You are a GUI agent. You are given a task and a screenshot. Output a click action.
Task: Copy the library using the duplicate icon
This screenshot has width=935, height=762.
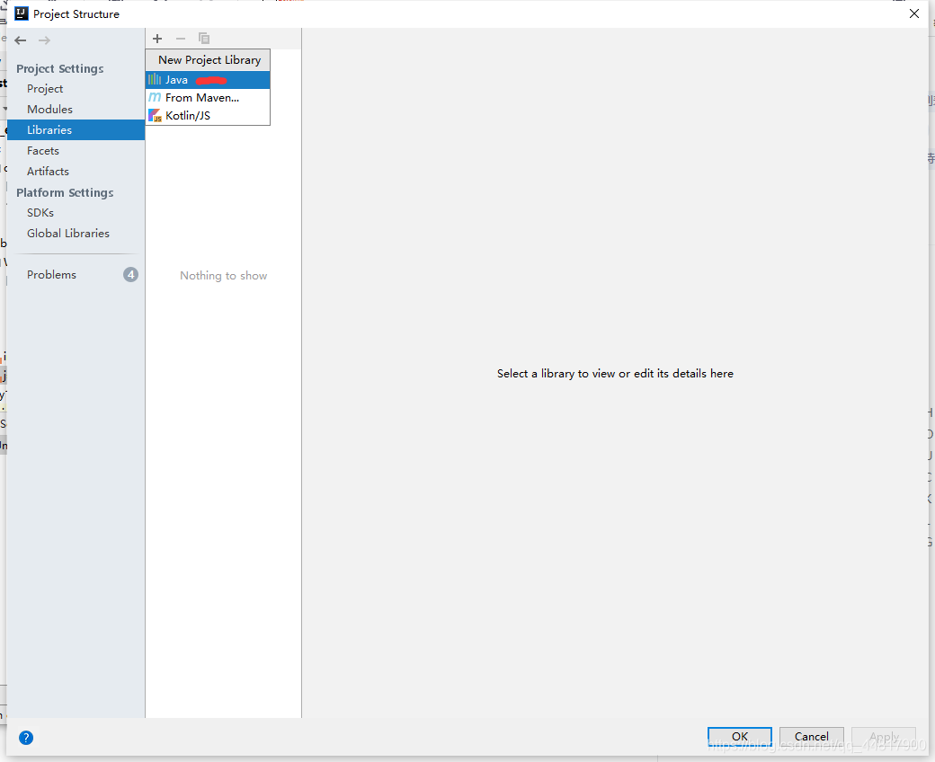(204, 39)
